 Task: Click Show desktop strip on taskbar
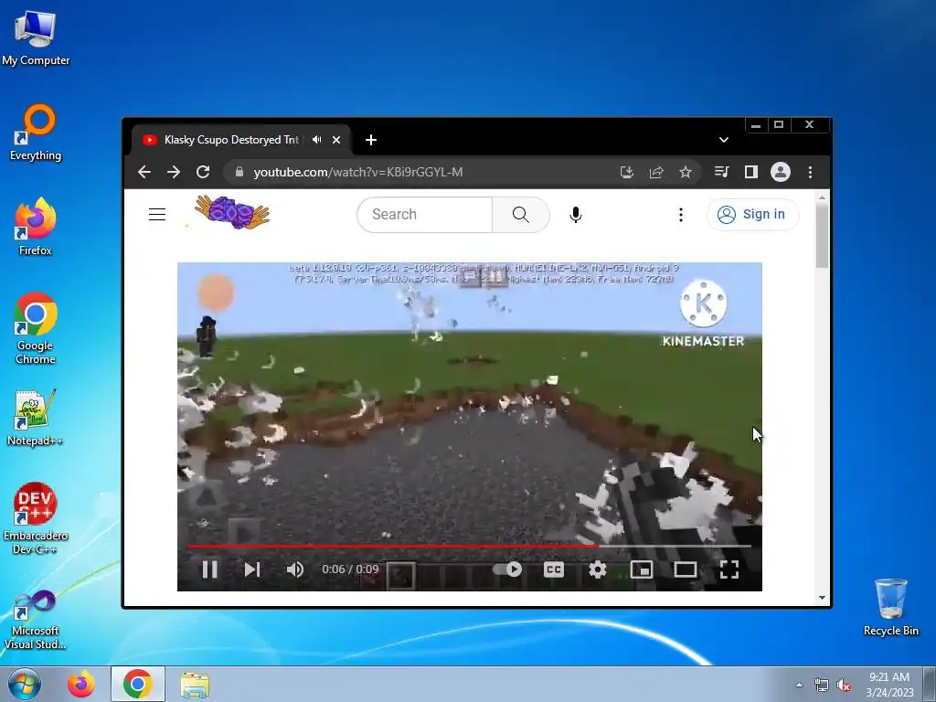pos(930,684)
